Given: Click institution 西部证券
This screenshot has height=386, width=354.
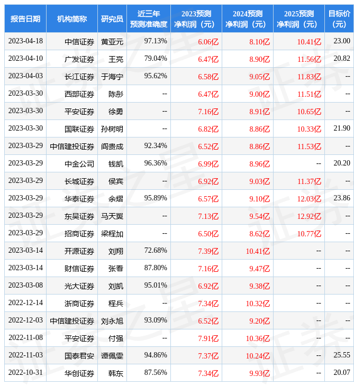Looking at the screenshot, I should [79, 94].
